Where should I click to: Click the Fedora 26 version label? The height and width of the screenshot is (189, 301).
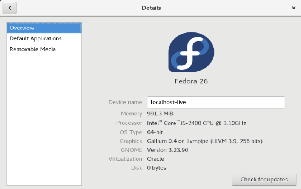tap(191, 81)
